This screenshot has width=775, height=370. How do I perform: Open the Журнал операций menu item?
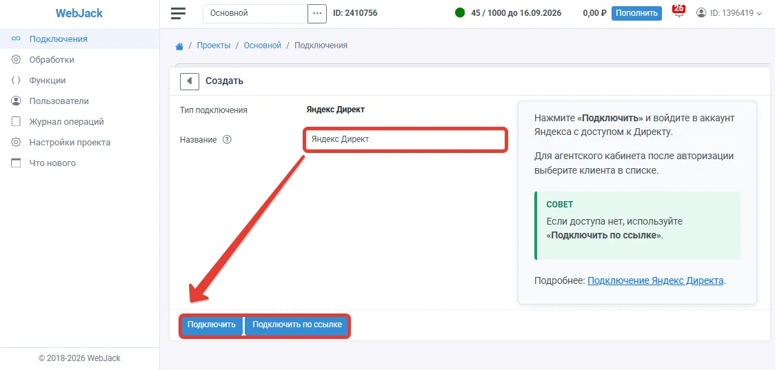point(79,121)
